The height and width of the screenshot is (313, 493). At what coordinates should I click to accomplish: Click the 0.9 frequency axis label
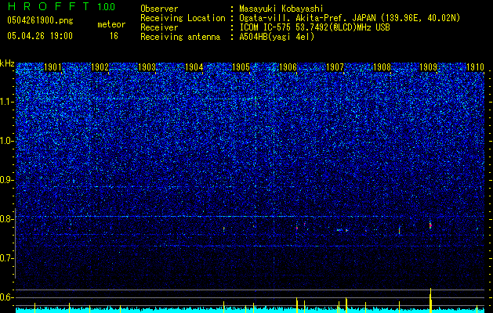(7, 180)
